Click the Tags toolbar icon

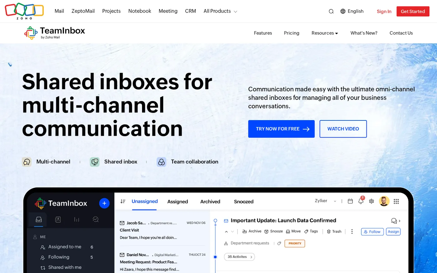coord(306,232)
